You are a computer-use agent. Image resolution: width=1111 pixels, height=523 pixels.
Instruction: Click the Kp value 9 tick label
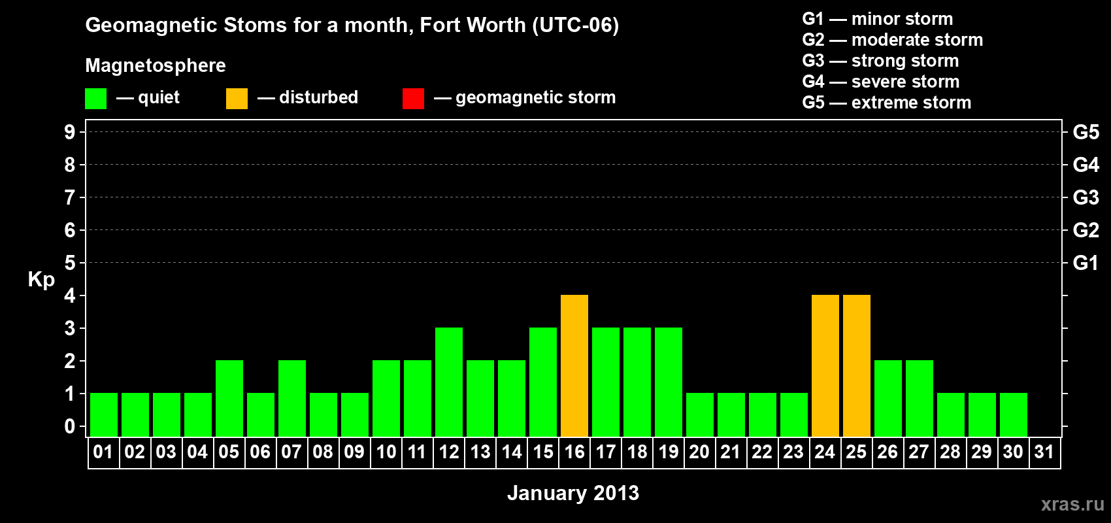(70, 132)
